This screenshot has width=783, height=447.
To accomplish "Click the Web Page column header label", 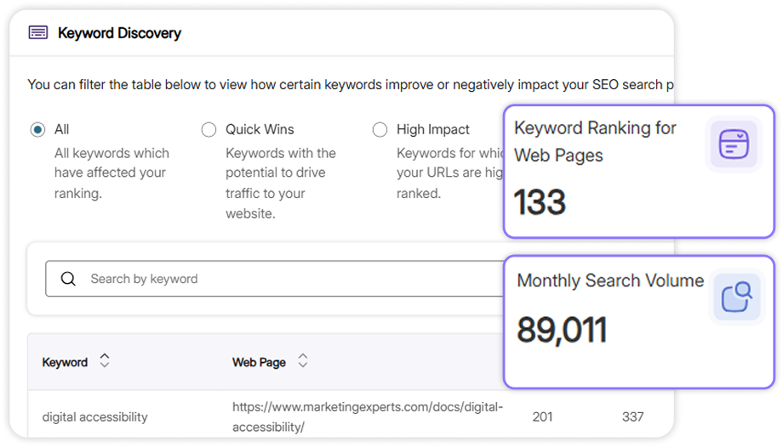I will pos(259,362).
